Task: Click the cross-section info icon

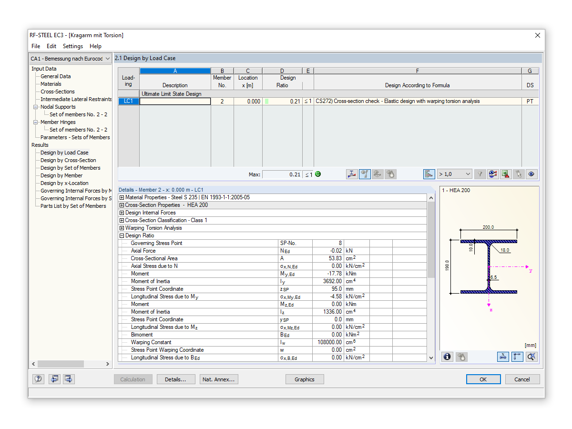Action: point(447,357)
